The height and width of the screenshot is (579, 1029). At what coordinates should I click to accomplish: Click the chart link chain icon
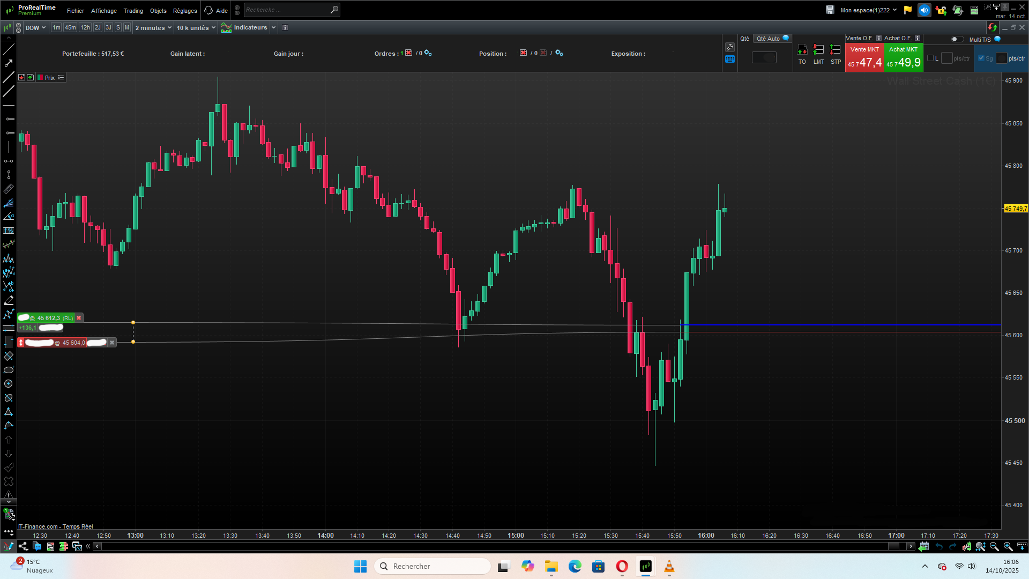(x=18, y=28)
